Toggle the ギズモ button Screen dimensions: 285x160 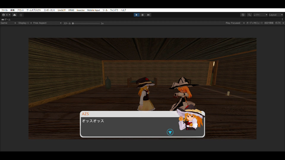[278, 23]
